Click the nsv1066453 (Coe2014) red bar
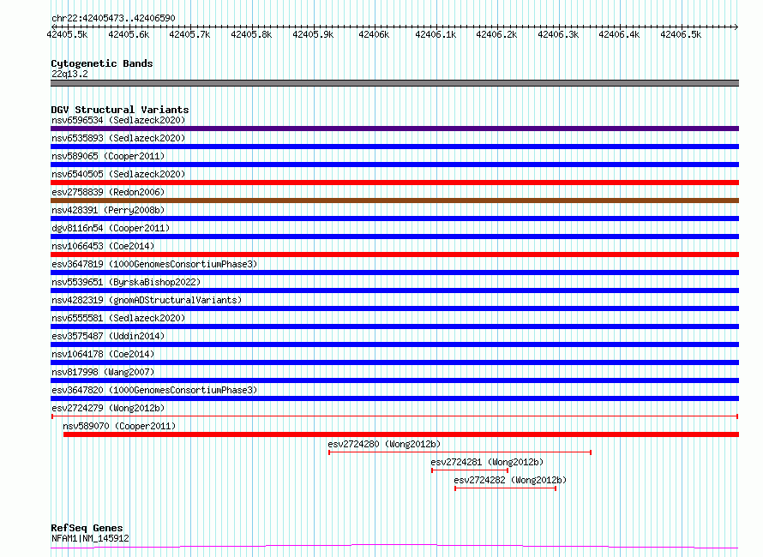763x557 pixels. (x=394, y=255)
